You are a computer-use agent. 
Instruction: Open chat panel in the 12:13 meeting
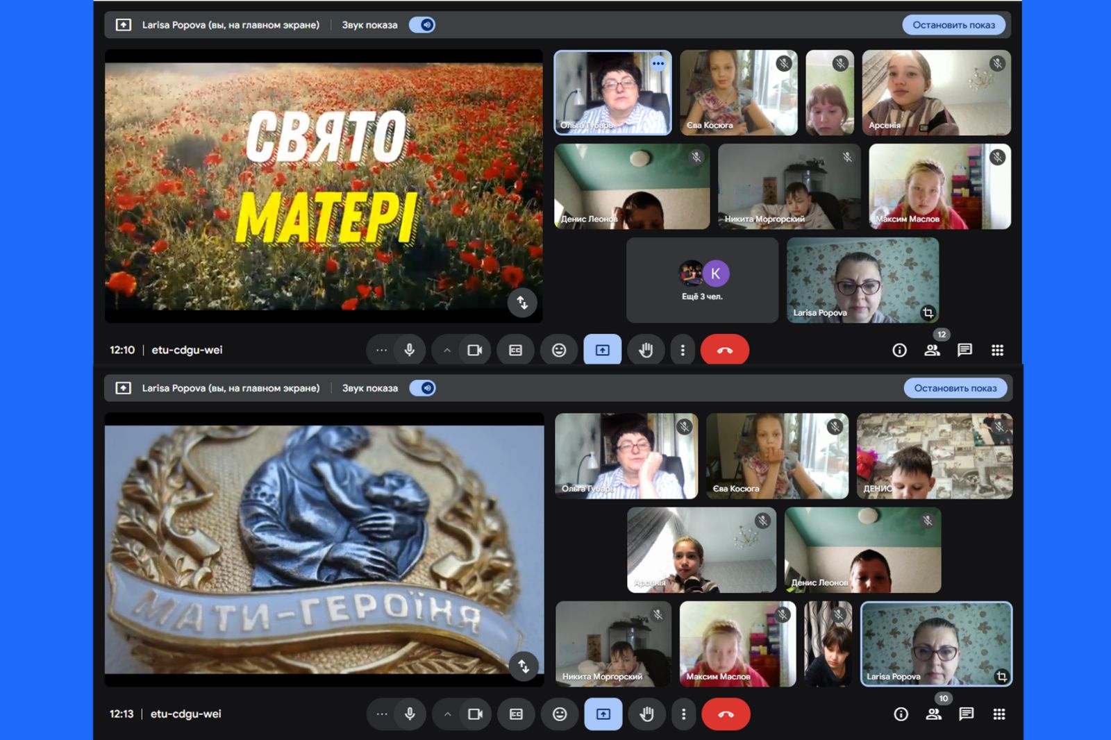click(966, 714)
